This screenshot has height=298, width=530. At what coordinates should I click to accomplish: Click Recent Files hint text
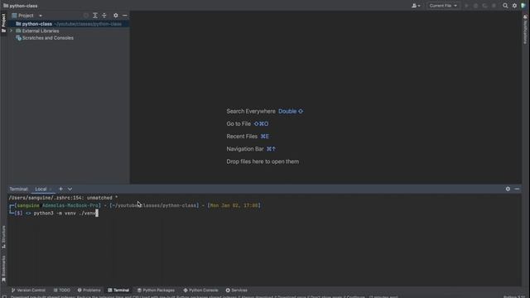(x=242, y=137)
